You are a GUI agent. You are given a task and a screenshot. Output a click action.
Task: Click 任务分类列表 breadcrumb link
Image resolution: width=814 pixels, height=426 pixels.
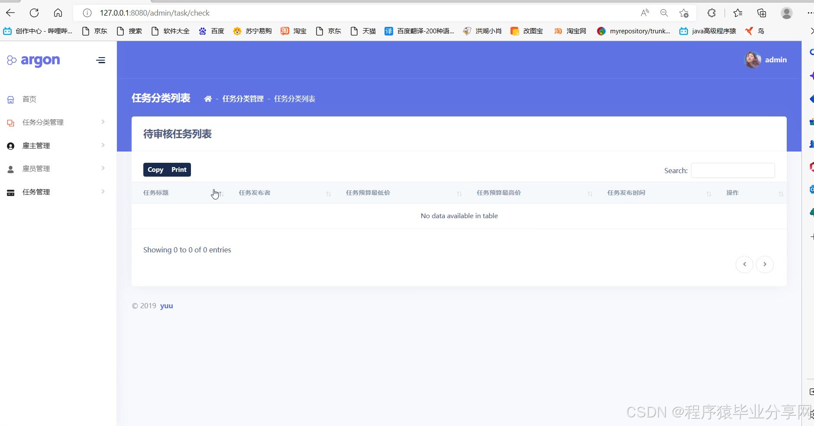tap(294, 99)
